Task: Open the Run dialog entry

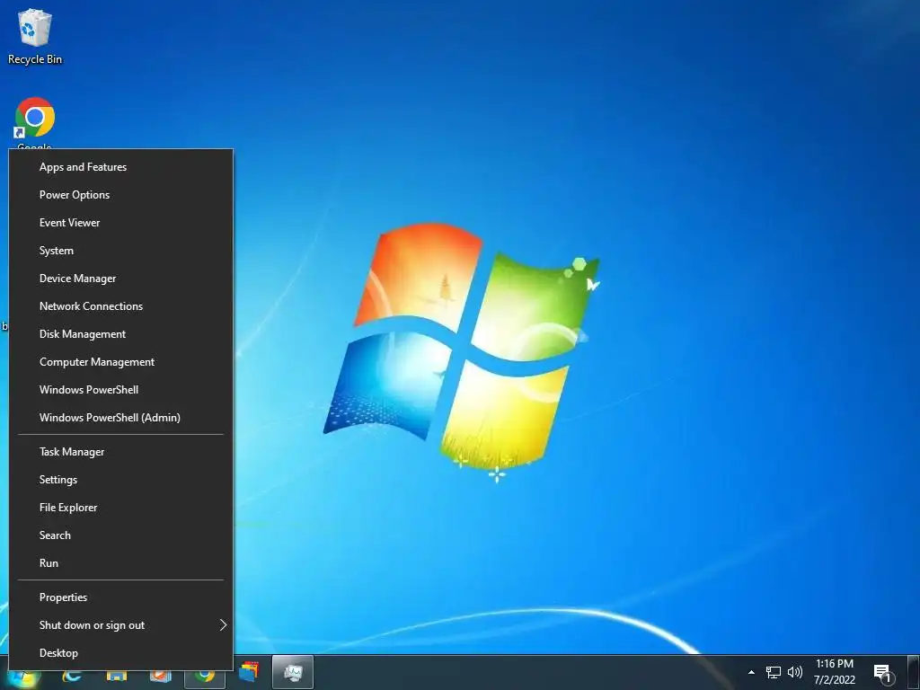Action: pyautogui.click(x=121, y=563)
